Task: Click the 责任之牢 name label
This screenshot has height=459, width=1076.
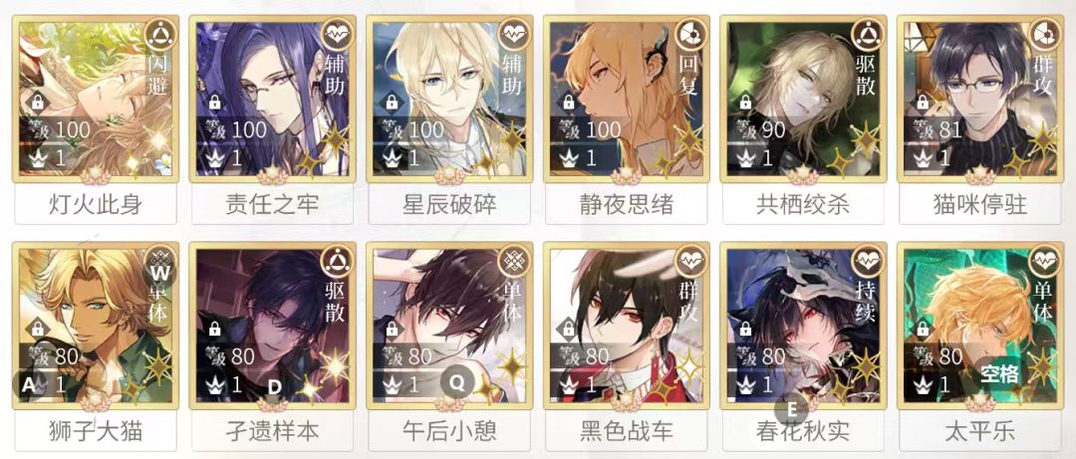Action: 272,204
